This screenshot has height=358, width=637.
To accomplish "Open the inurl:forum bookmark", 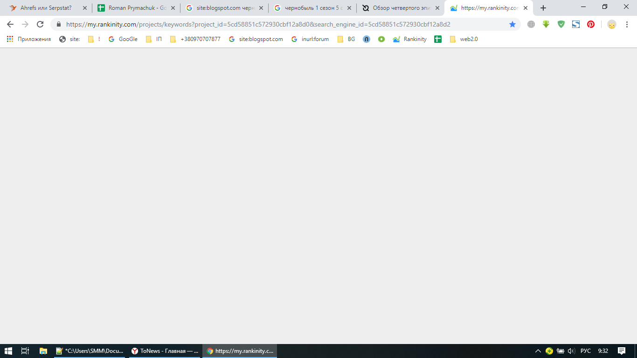I will pos(310,39).
